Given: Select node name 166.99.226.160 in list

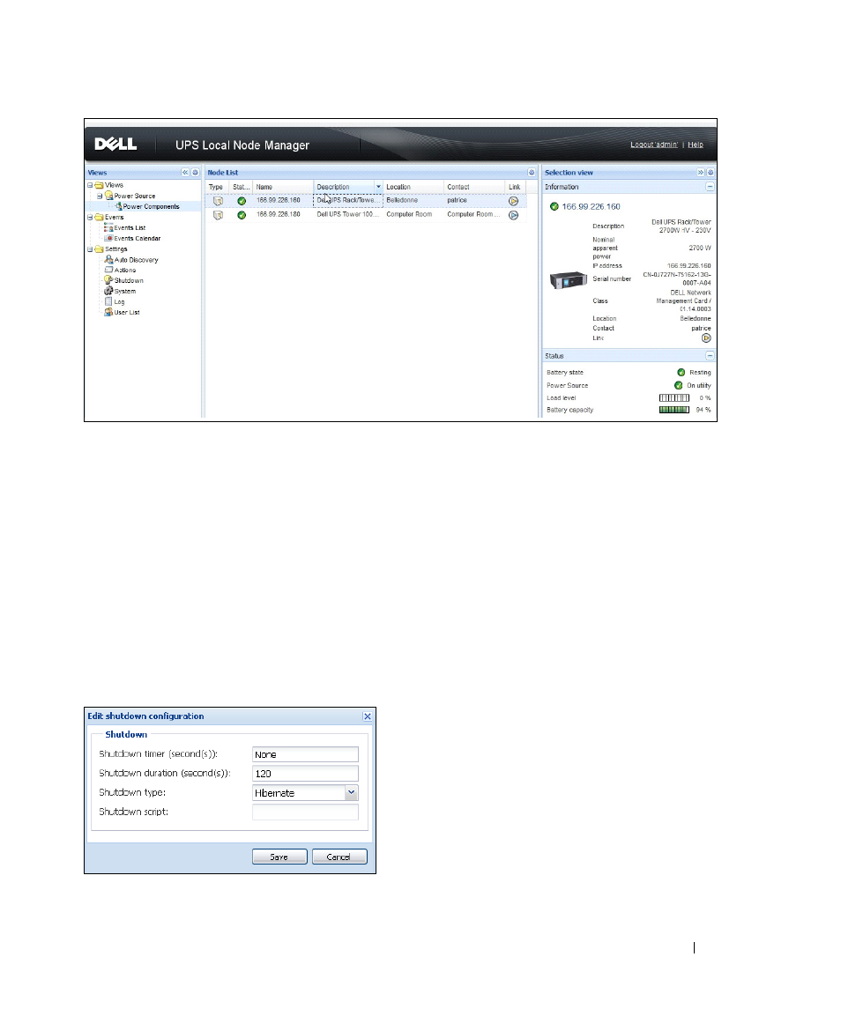Looking at the screenshot, I should click(279, 200).
